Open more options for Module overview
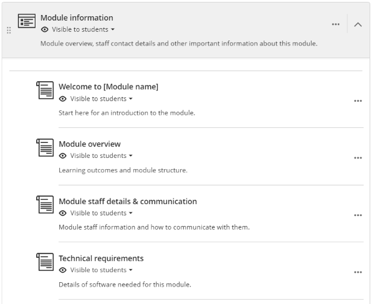 358,158
